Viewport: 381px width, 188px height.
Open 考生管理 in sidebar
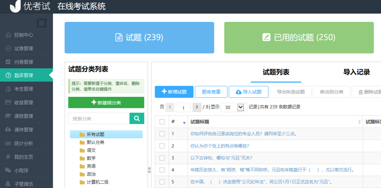click(26, 89)
